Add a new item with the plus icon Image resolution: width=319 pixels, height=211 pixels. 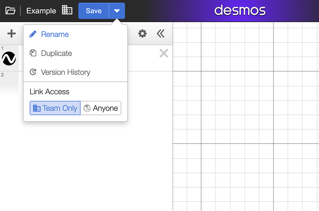[11, 34]
